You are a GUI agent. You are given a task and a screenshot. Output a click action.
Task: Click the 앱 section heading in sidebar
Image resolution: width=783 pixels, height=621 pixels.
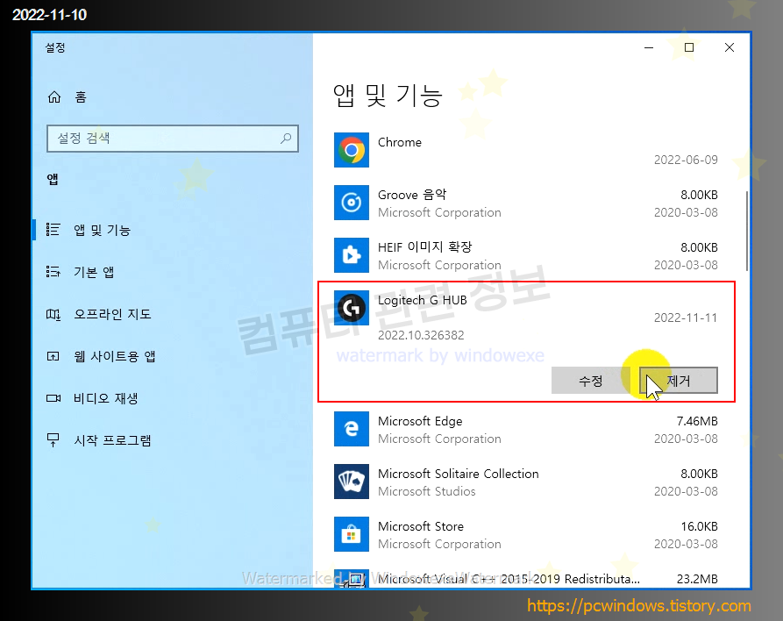[53, 179]
